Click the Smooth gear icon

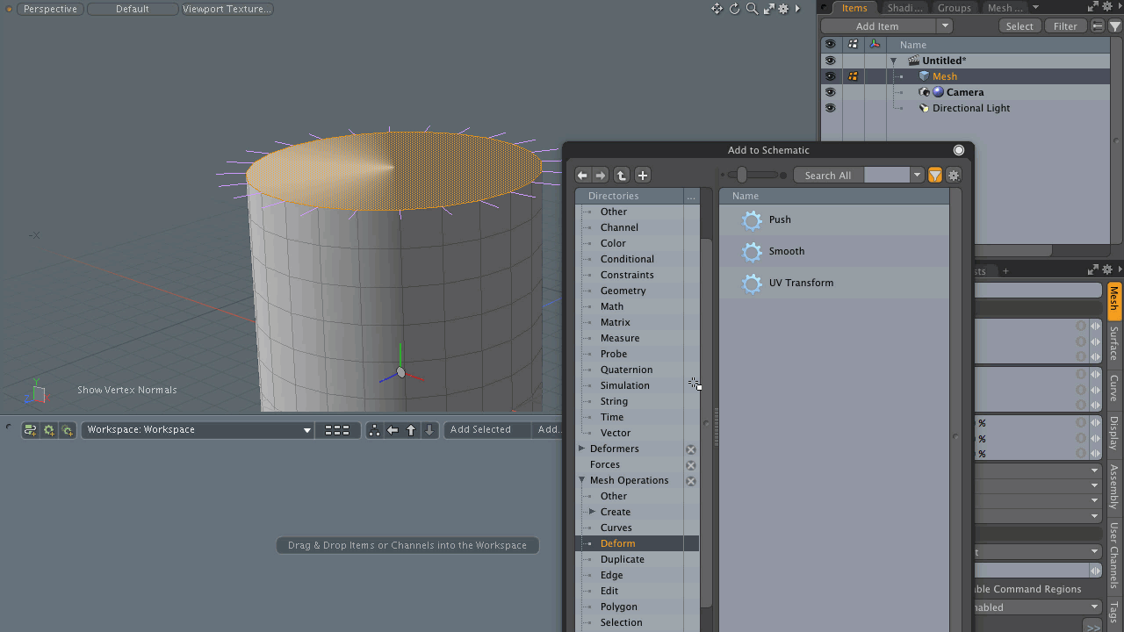point(752,252)
